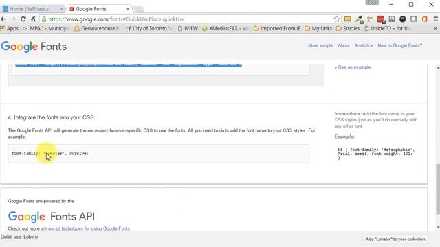Maximize the browser window
Screen dimensions: 440x247
(x=411, y=5)
